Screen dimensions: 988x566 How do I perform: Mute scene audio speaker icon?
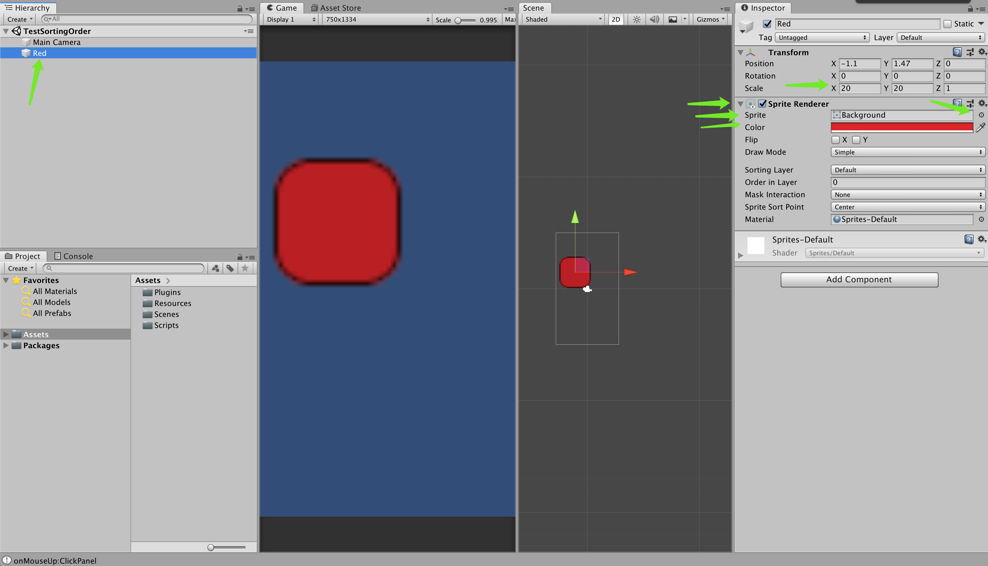click(654, 20)
